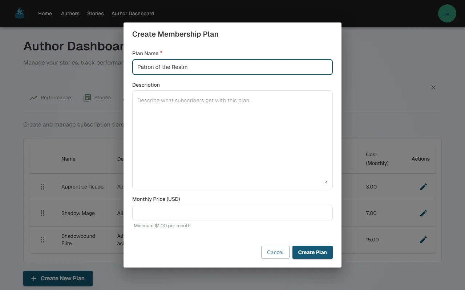Switch to the Stories tab

point(102,98)
